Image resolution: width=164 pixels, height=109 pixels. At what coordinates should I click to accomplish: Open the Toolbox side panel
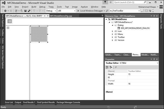click(3, 33)
